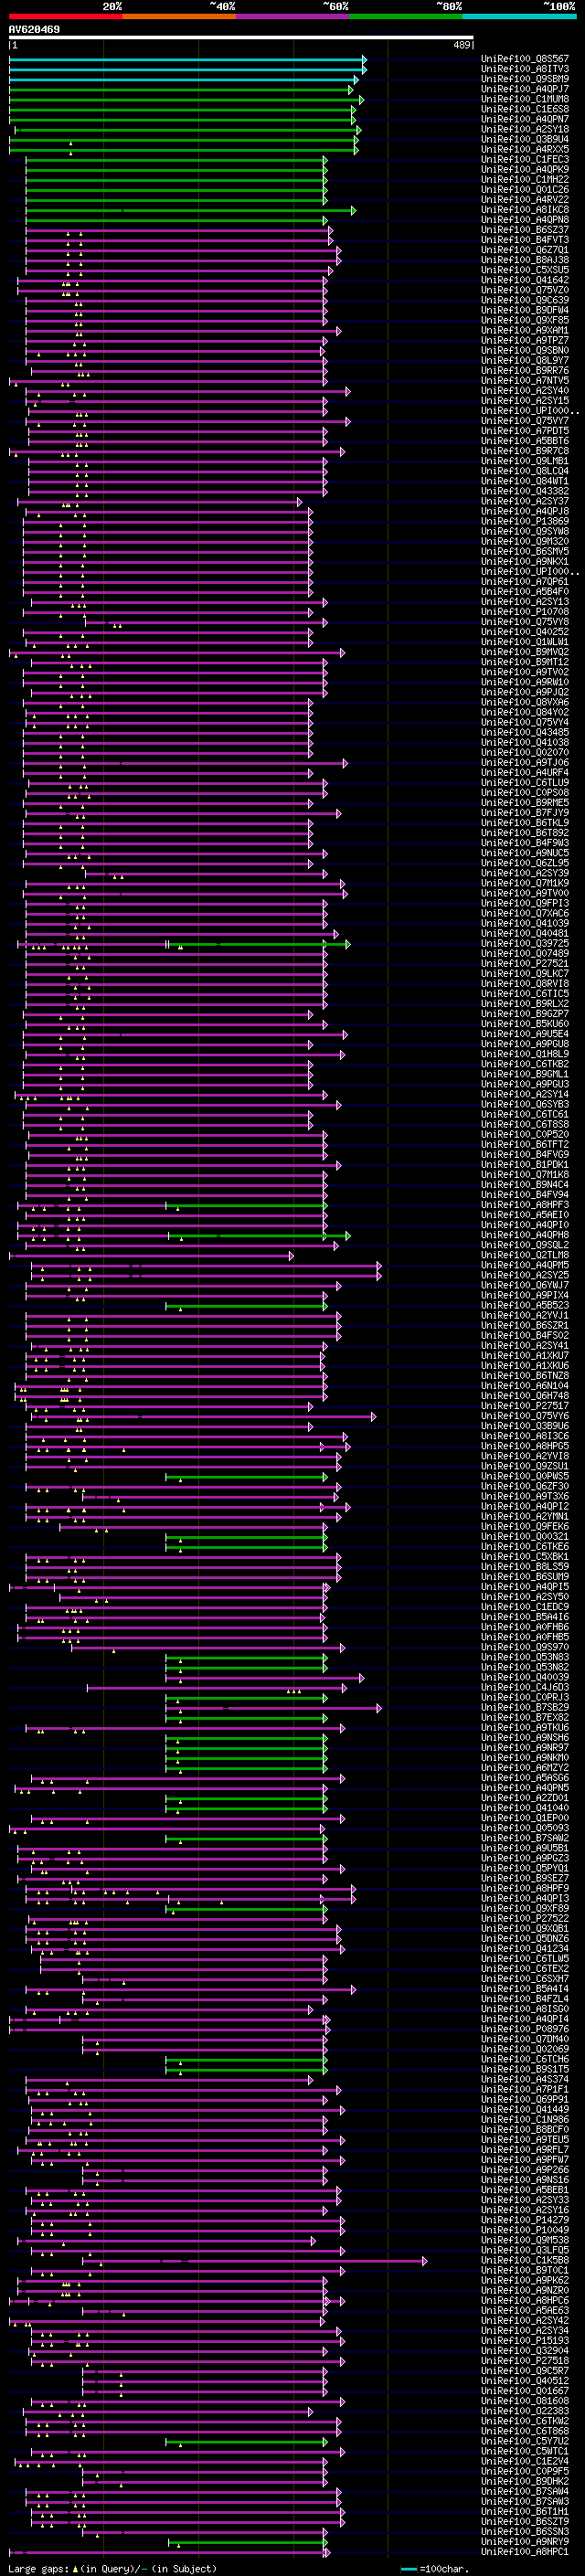This screenshot has width=585, height=2576.
Task: Click the query end position 489
Action: [462, 45]
